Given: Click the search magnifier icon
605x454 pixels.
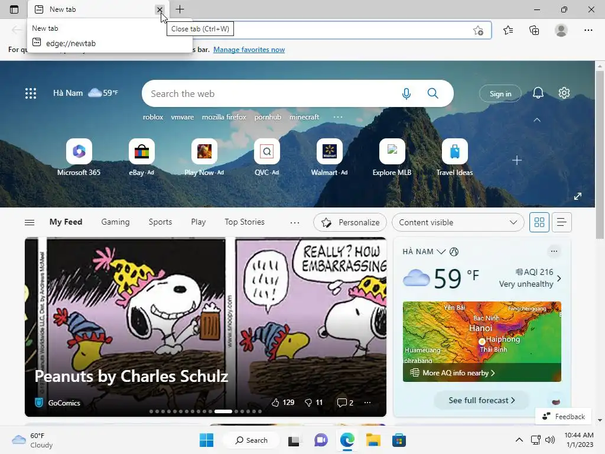Looking at the screenshot, I should [433, 93].
